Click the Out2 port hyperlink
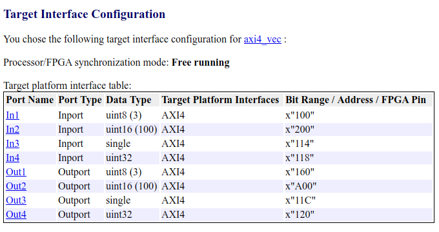The height and width of the screenshot is (232, 439). 16,186
